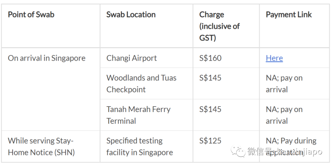Click the S$145 charge for Woodlands and Tuas
The width and height of the screenshot is (333, 167).
coord(210,78)
